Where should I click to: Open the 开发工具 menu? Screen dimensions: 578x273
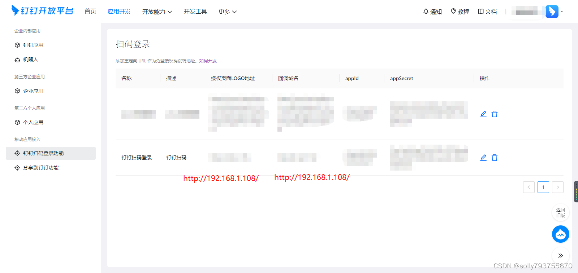pyautogui.click(x=195, y=12)
